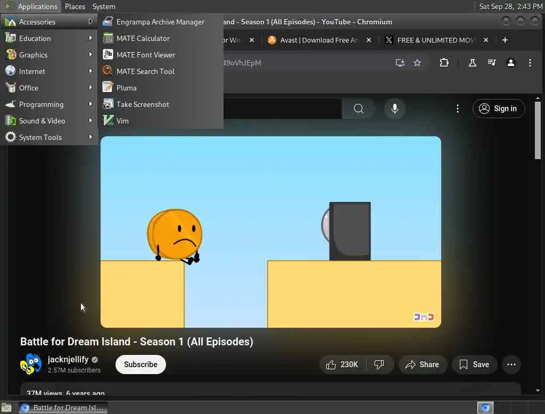This screenshot has height=414, width=545.
Task: Launch MATE Search Tool
Action: [160, 71]
